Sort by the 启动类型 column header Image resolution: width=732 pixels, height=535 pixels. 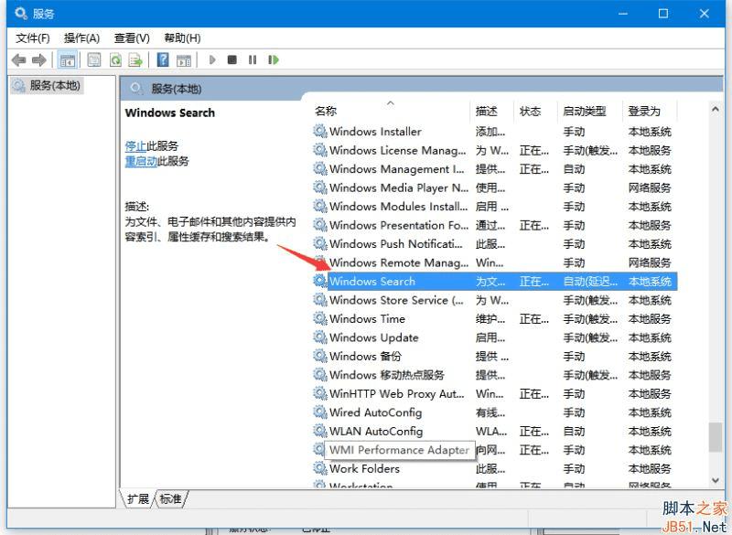590,111
